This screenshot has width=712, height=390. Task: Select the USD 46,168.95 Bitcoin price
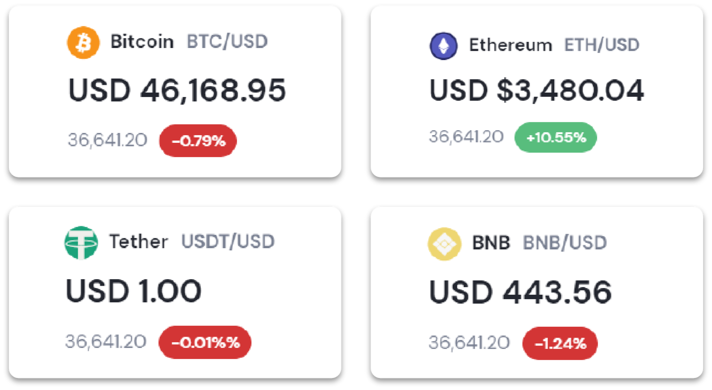(x=177, y=90)
